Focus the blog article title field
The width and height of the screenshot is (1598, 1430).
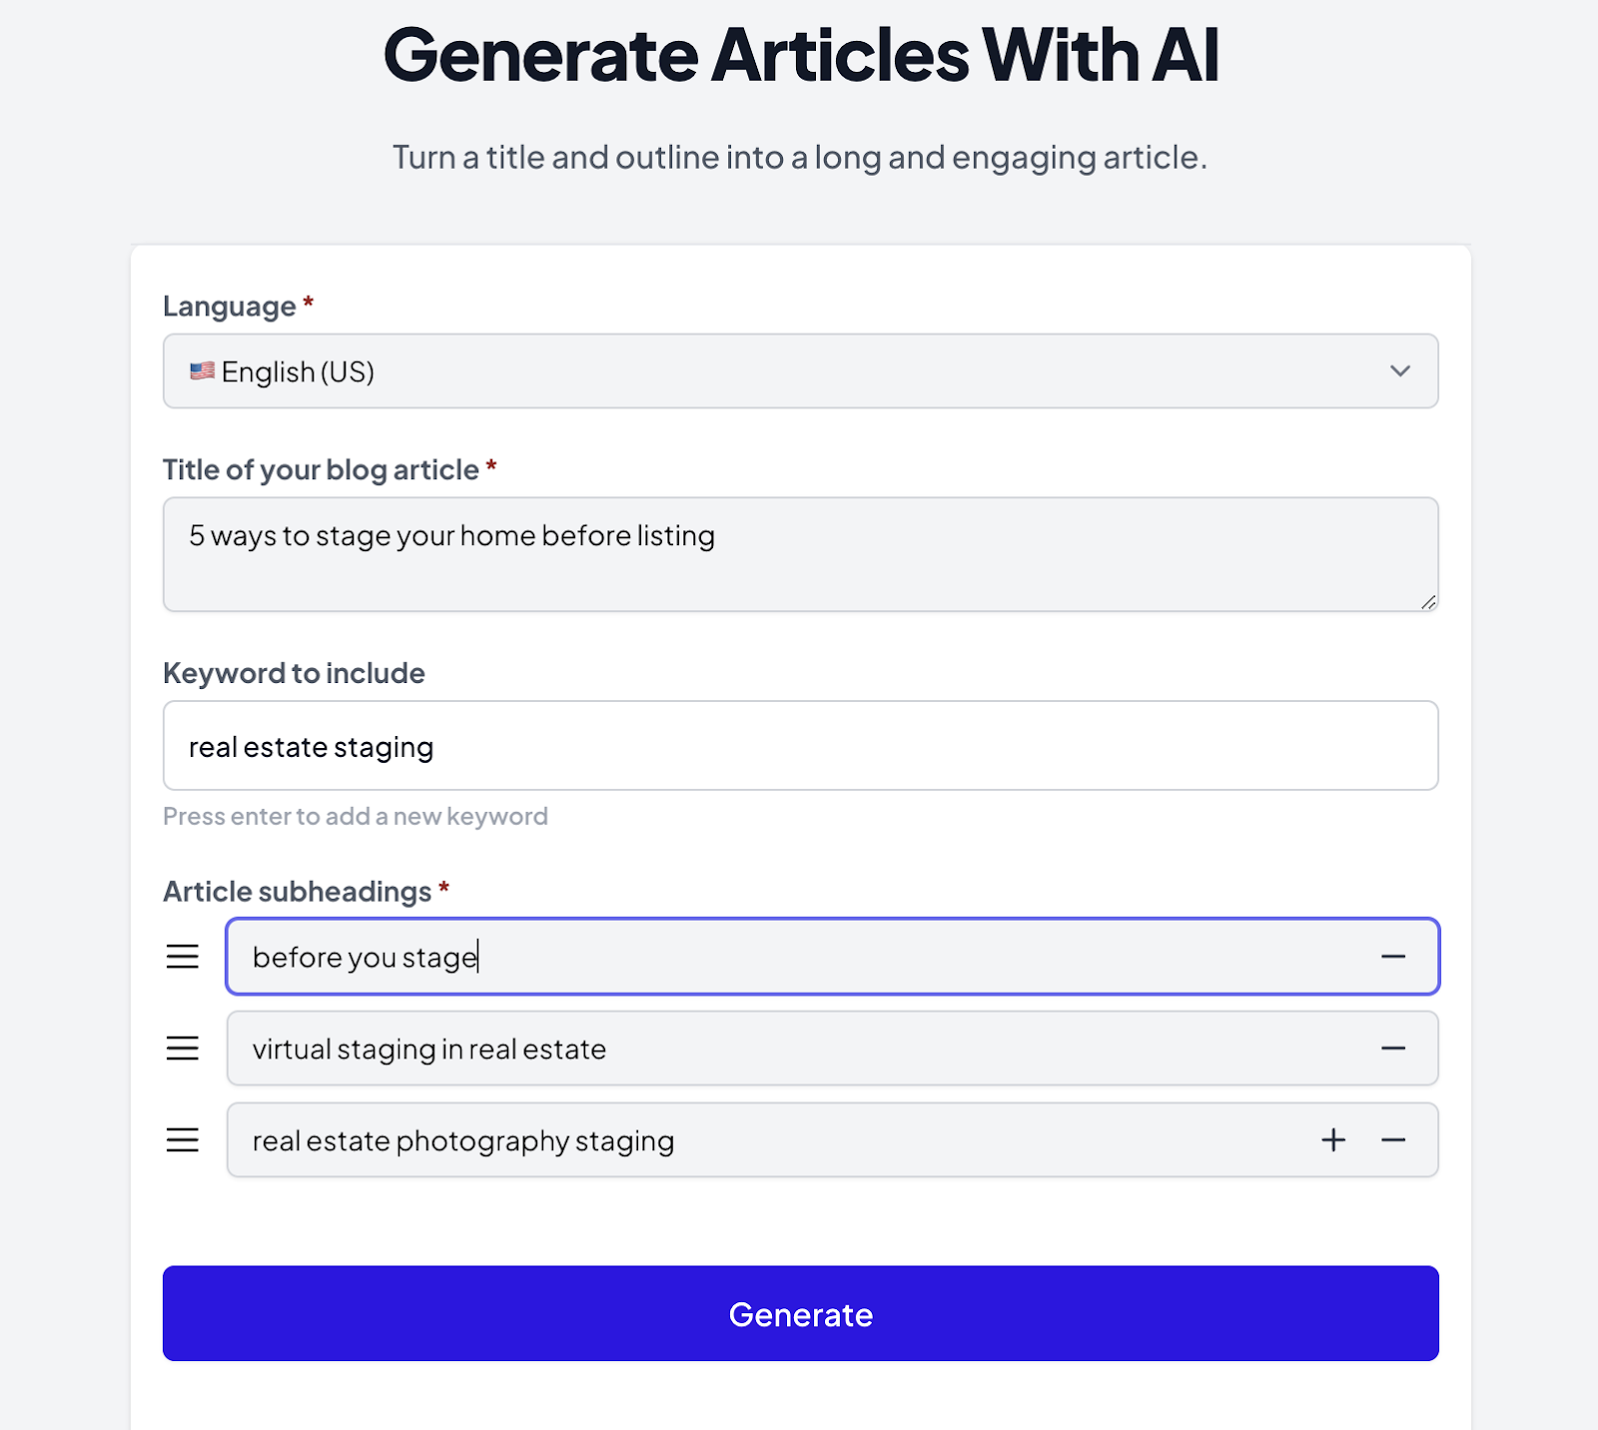801,554
